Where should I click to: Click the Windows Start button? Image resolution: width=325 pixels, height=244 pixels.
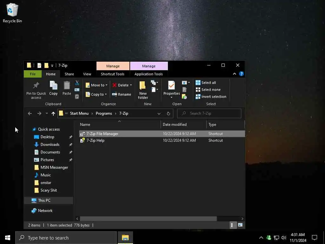pos(8,238)
